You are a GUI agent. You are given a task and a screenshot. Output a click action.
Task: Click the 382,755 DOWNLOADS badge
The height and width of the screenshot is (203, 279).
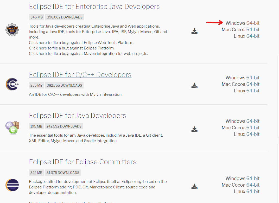coord(64,85)
